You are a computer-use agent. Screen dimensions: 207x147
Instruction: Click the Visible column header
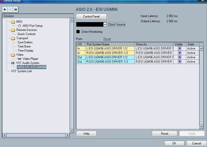pyautogui.click(x=180, y=44)
